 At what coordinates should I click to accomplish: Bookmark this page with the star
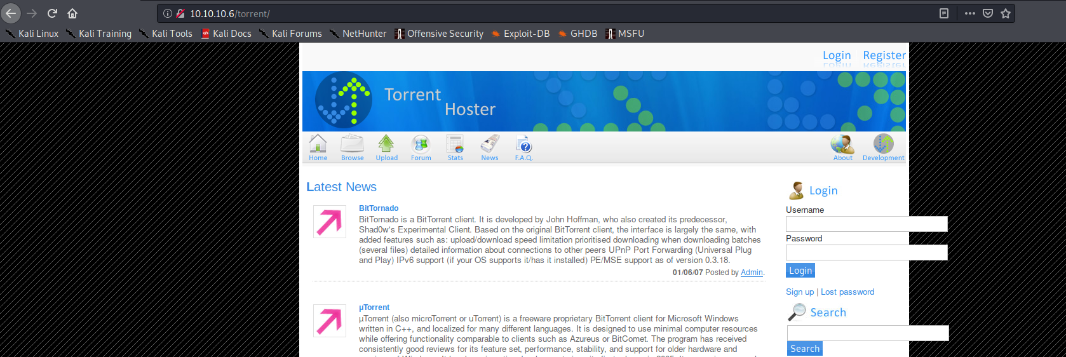pyautogui.click(x=1006, y=13)
